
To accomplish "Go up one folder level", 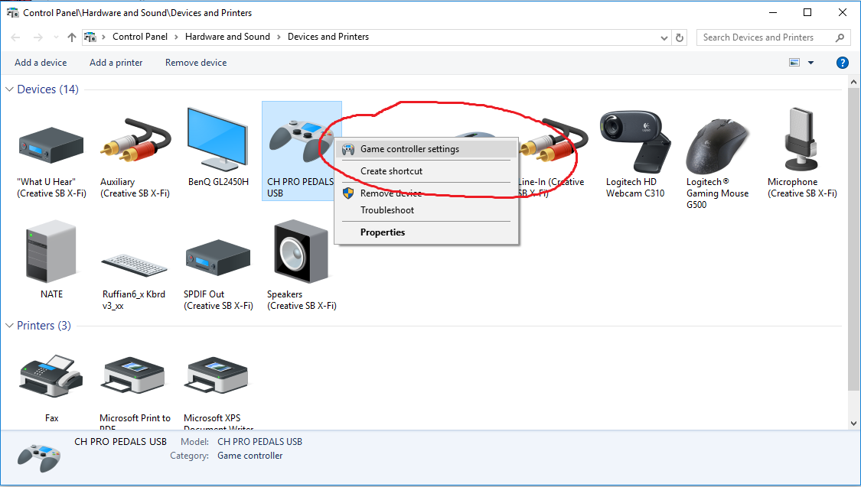I will point(71,37).
